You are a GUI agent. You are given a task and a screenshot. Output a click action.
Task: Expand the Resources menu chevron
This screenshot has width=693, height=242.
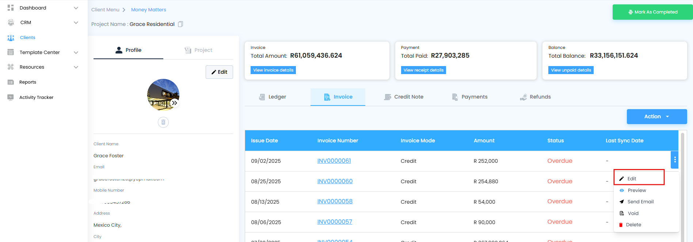point(76,67)
